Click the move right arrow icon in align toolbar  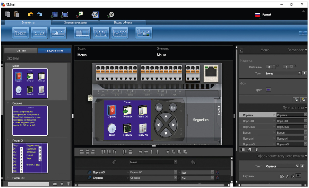tap(140, 152)
